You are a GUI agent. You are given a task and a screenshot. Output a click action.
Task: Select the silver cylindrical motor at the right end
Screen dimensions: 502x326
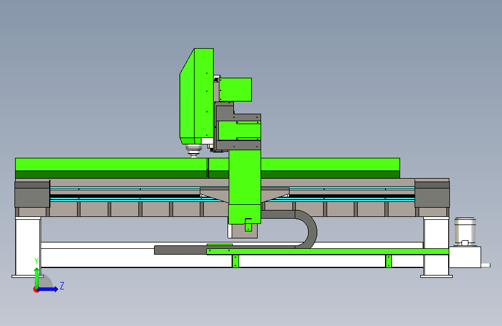coord(465,231)
